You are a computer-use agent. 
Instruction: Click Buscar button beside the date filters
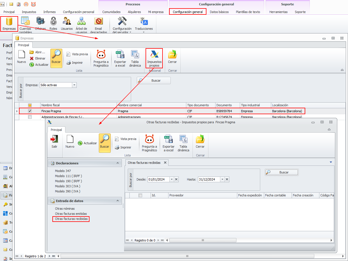point(281,172)
